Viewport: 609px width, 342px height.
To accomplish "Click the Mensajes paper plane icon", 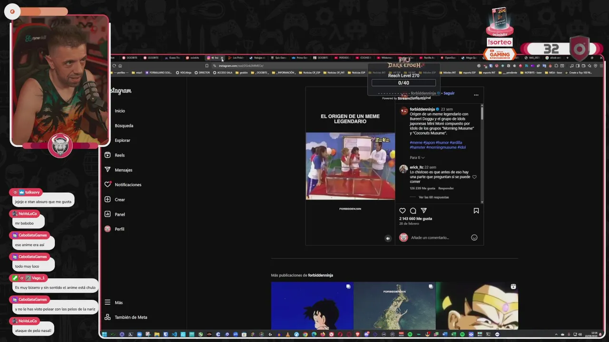I will click(108, 170).
